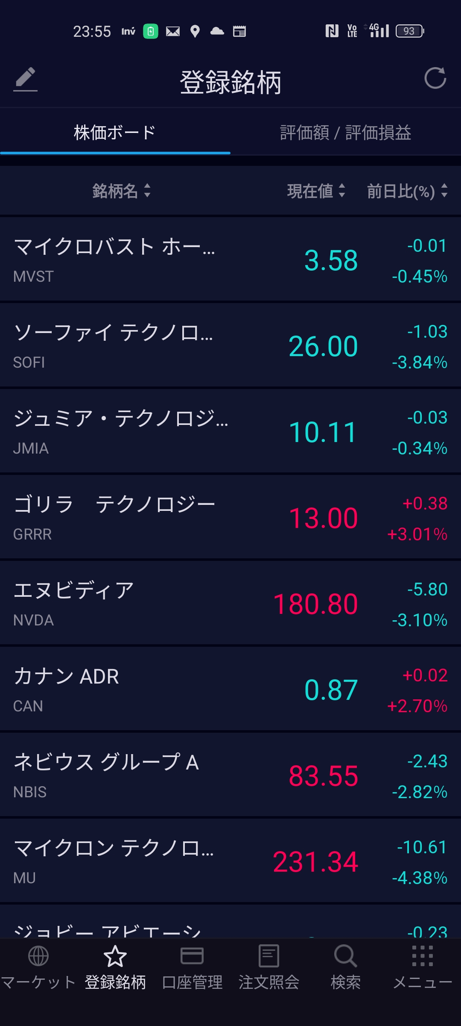461x1026 pixels.
Task: Tap the カナン ADR row
Action: (230, 689)
